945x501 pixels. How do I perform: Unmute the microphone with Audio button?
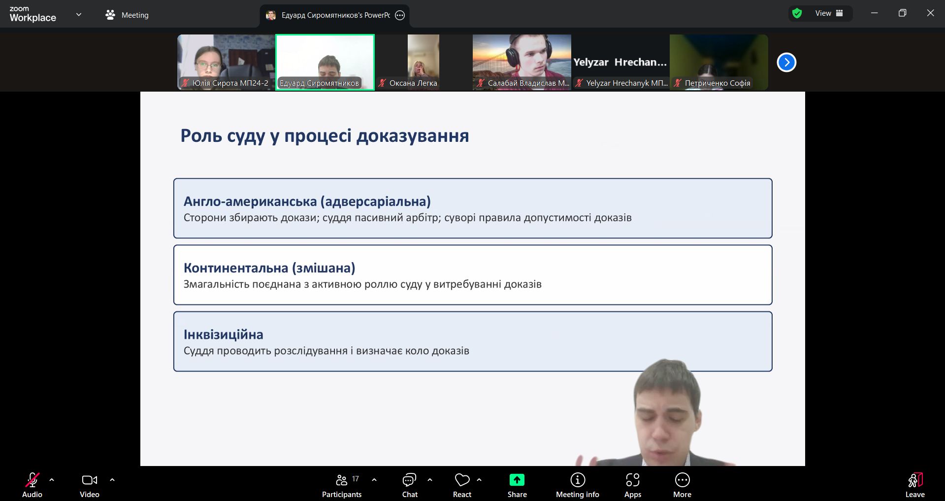coord(32,485)
